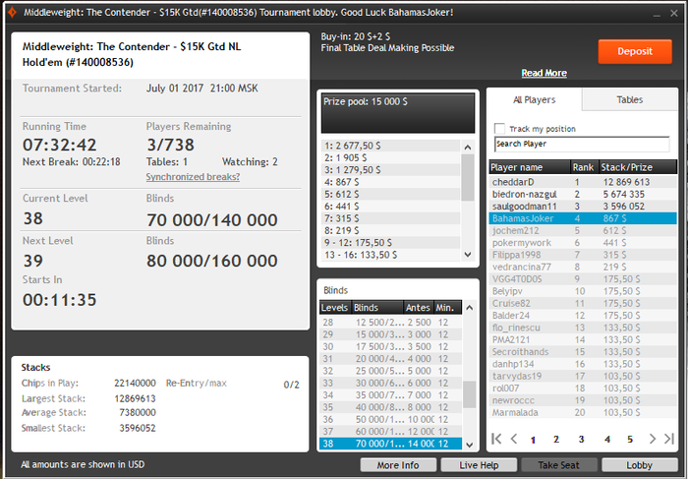Click the Antes column header
Viewport: 688px width, 479px height.
coord(418,307)
